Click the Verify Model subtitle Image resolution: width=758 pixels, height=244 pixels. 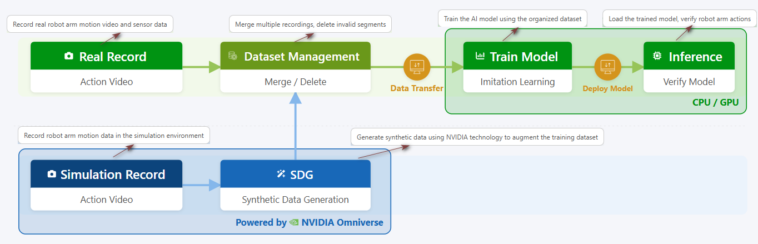tap(689, 82)
